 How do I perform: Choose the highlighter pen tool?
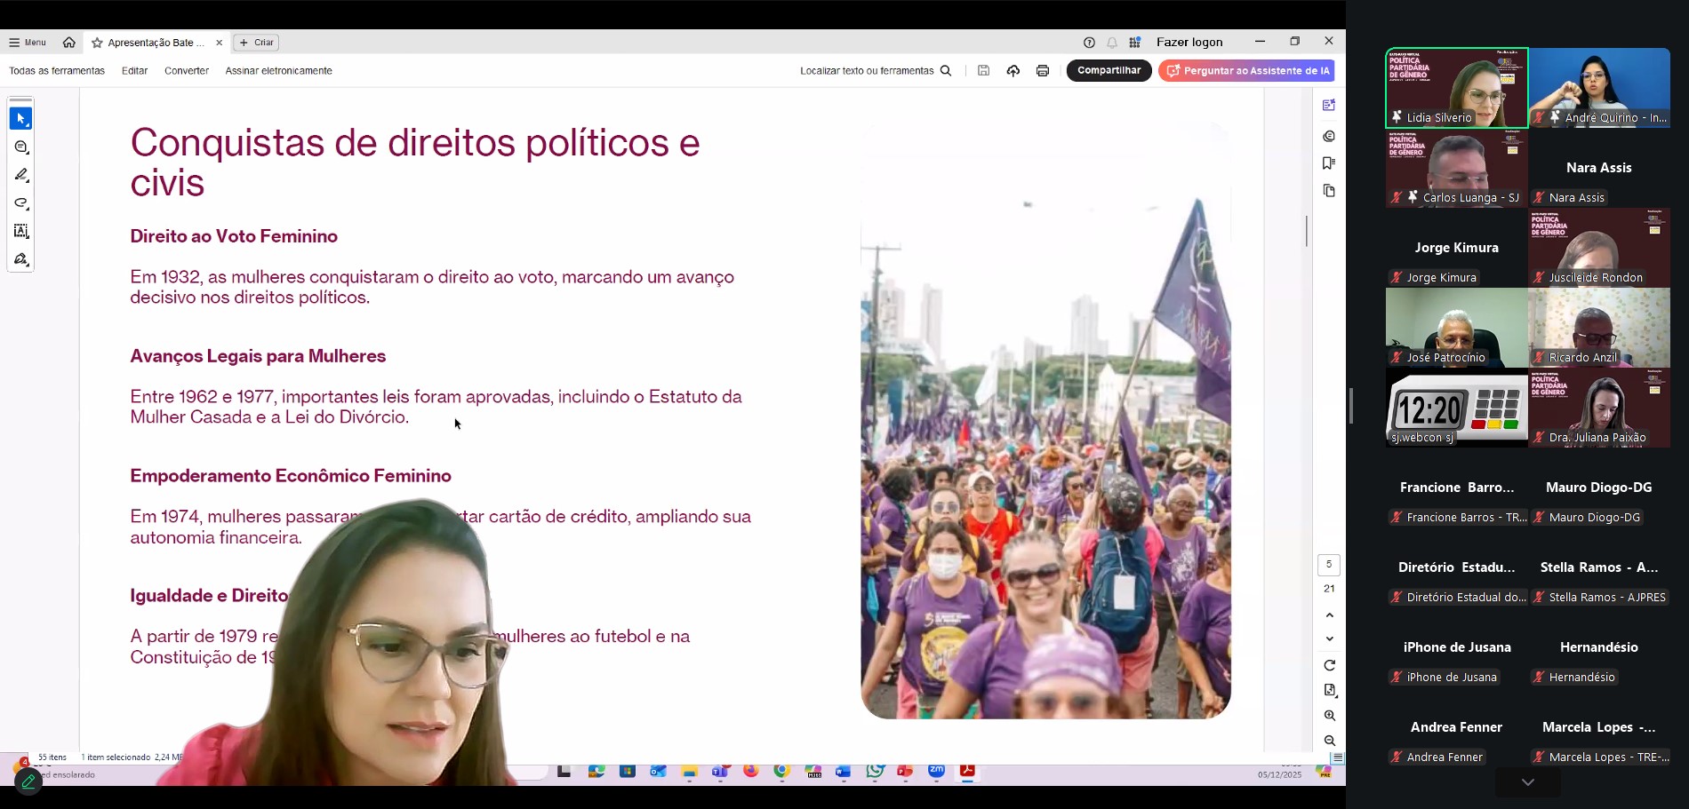point(21,175)
